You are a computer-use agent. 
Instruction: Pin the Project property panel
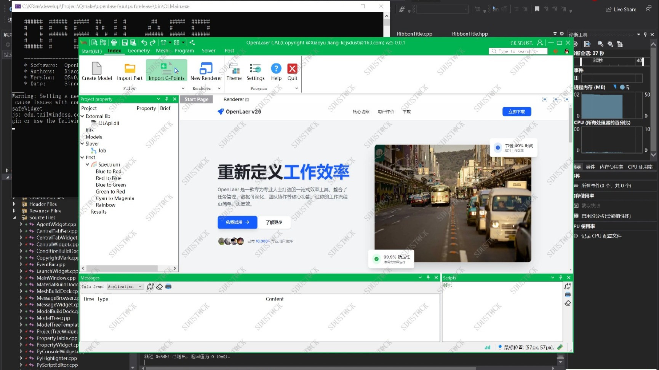coord(167,99)
